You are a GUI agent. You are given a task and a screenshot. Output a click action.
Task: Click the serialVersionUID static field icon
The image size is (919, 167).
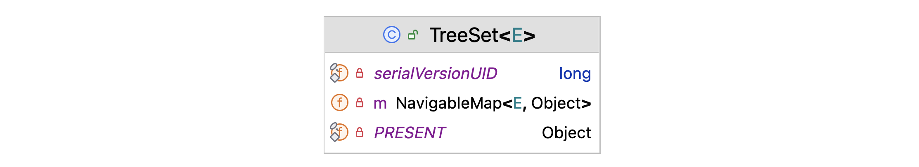339,73
